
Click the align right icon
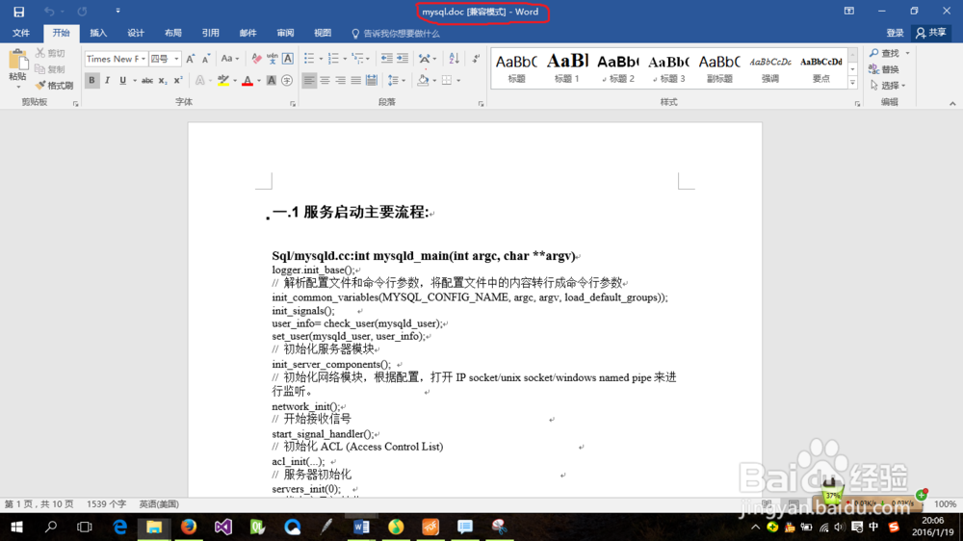[x=340, y=81]
